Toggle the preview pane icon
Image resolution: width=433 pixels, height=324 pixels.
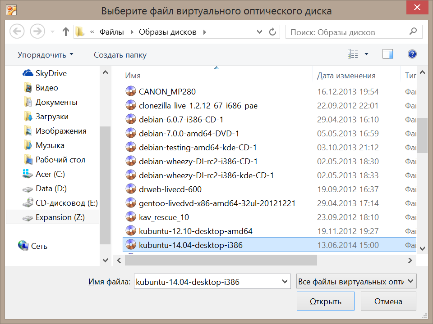pyautogui.click(x=388, y=54)
